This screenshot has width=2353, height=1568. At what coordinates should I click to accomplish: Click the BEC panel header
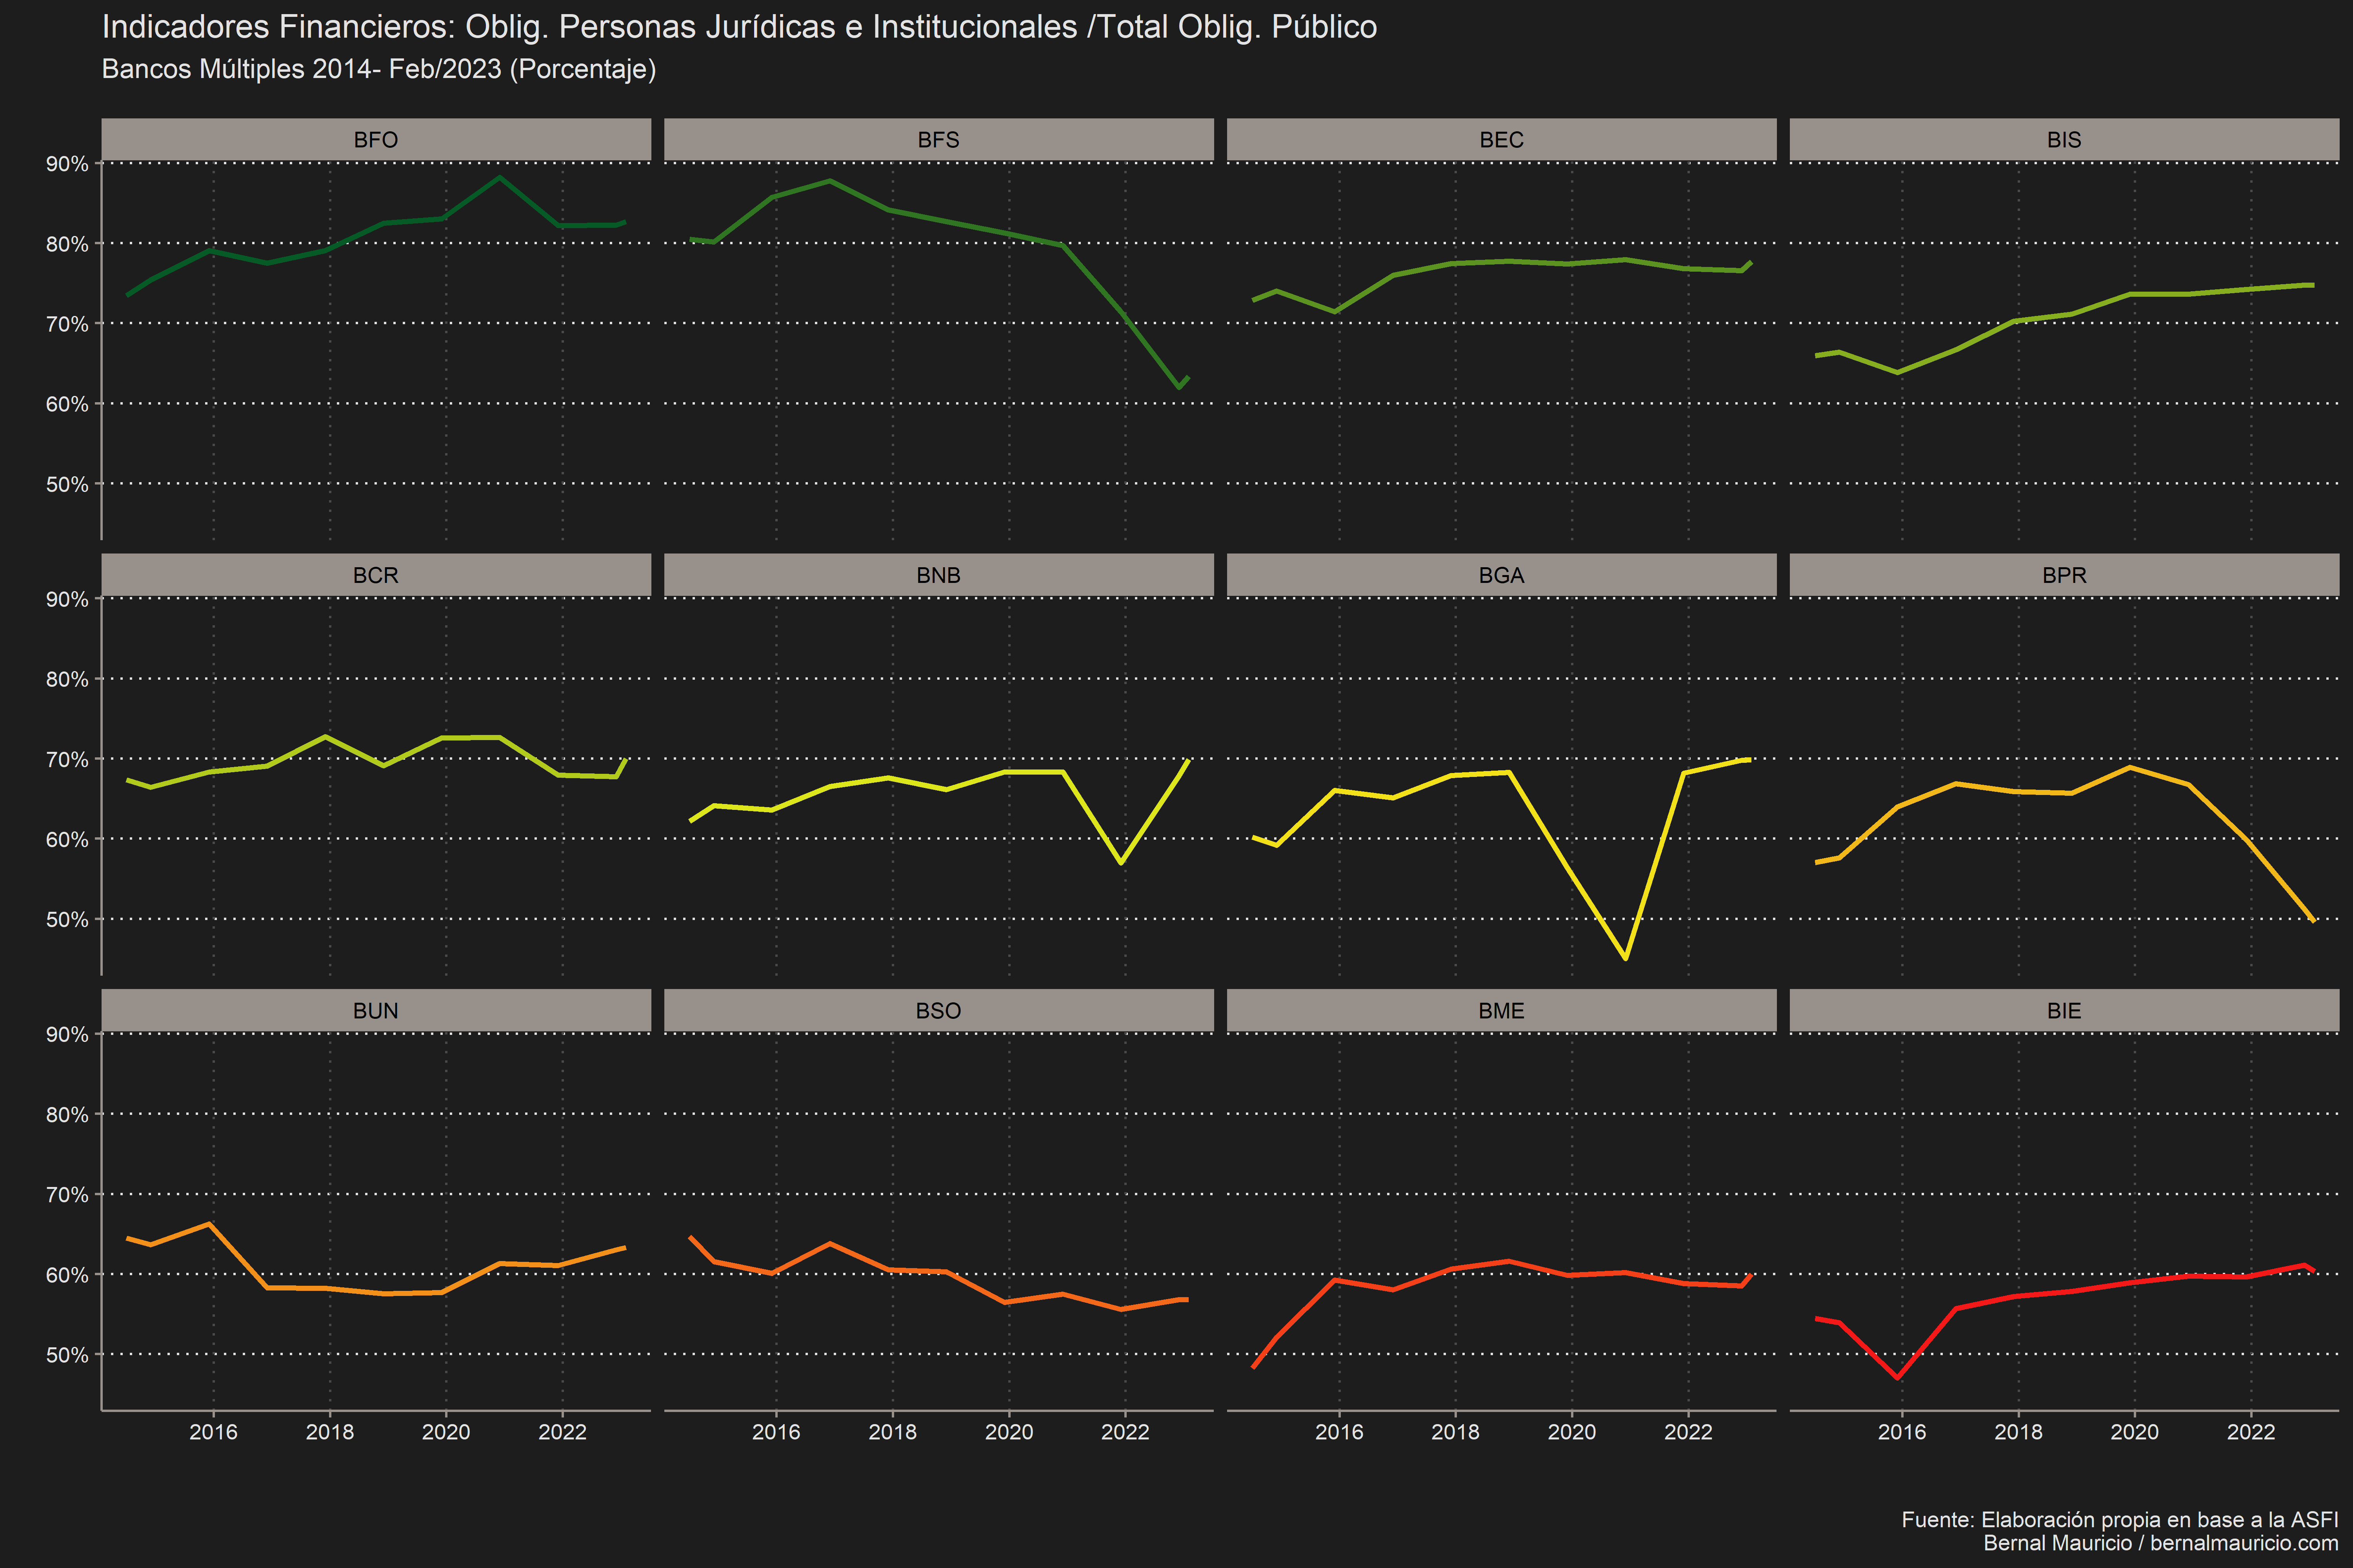(1502, 140)
